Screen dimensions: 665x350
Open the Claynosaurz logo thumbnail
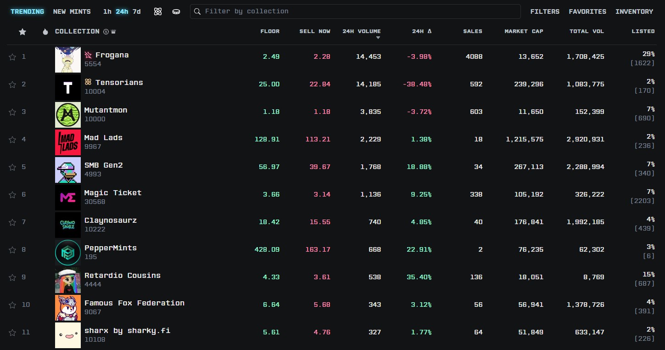pos(68,225)
